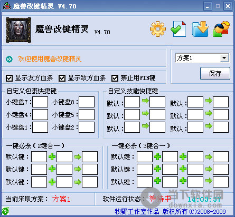Click the 保存 button
The image size is (235, 217).
(x=215, y=73)
